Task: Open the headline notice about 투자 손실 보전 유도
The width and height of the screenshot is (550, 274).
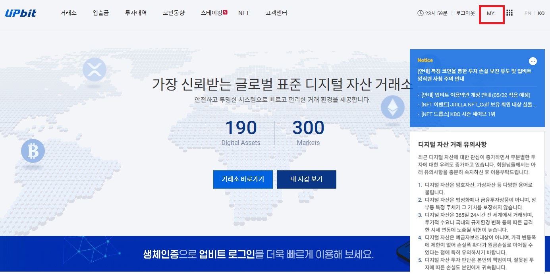Action: (475, 75)
